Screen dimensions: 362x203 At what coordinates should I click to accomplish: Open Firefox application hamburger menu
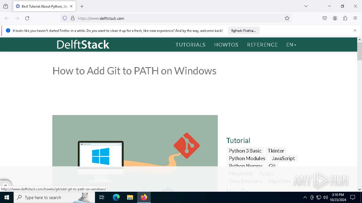(355, 18)
